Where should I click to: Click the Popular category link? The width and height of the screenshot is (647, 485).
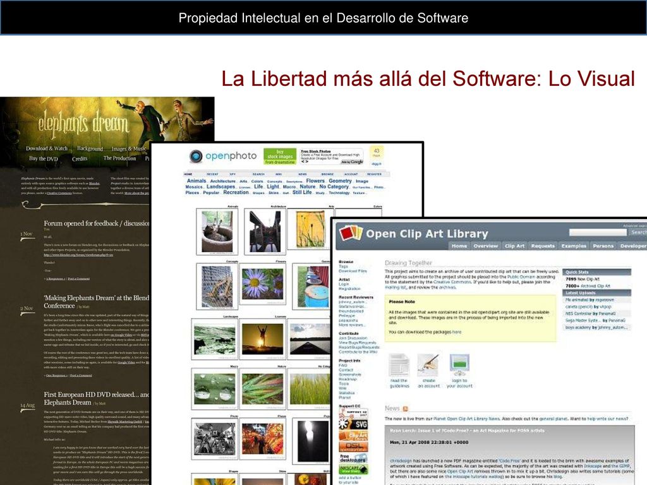pyautogui.click(x=211, y=193)
